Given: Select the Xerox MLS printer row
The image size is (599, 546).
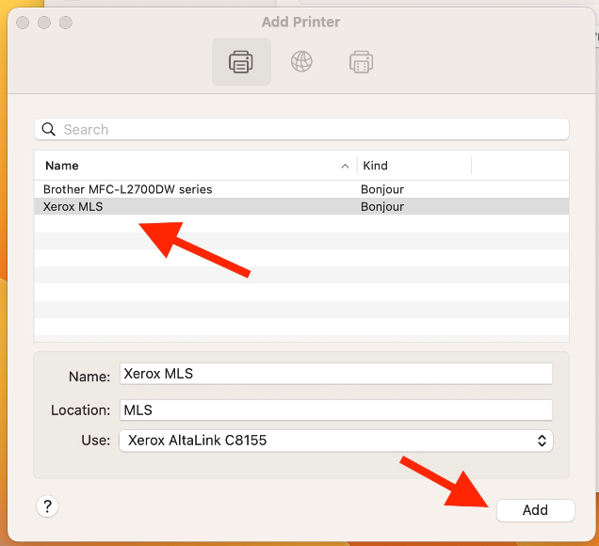Looking at the screenshot, I should click(301, 206).
